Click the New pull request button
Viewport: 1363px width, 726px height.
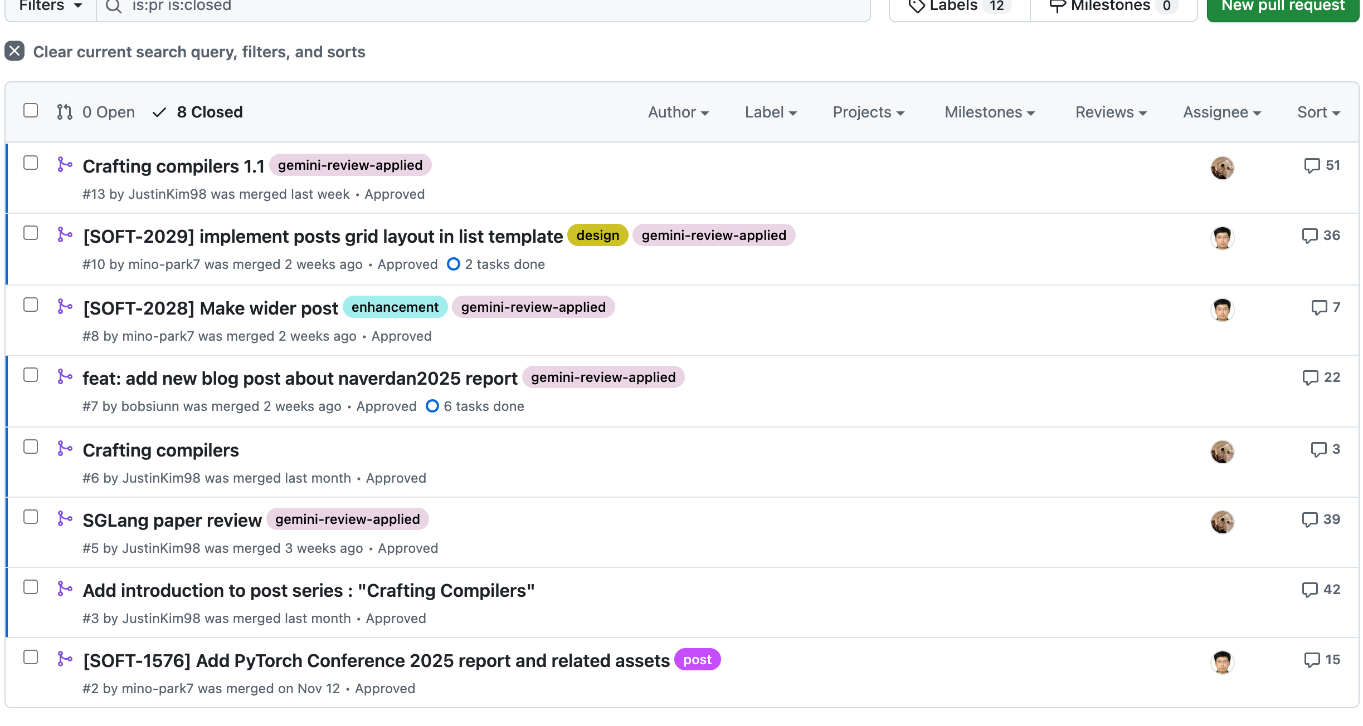pyautogui.click(x=1282, y=7)
